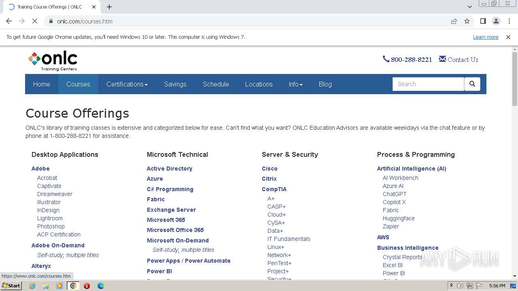Image resolution: width=518 pixels, height=291 pixels.
Task: Open the Exchange Server link
Action: pyautogui.click(x=171, y=210)
